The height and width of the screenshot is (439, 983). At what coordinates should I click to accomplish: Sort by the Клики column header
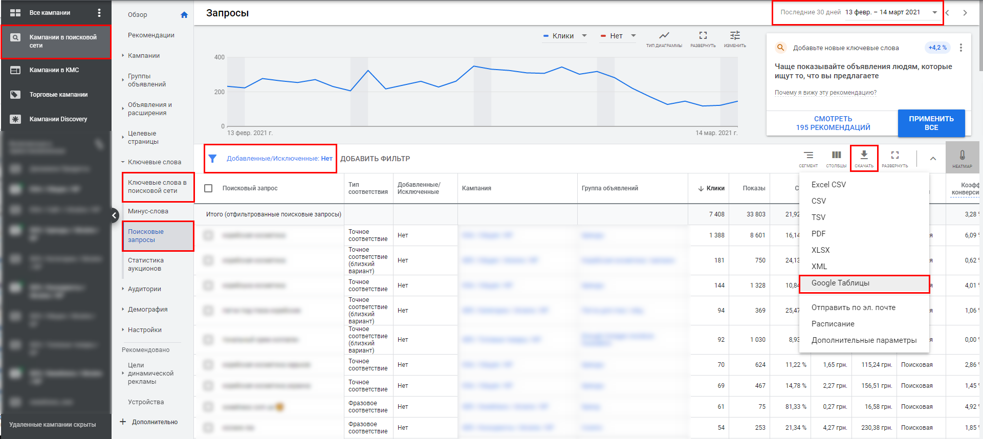pos(711,188)
